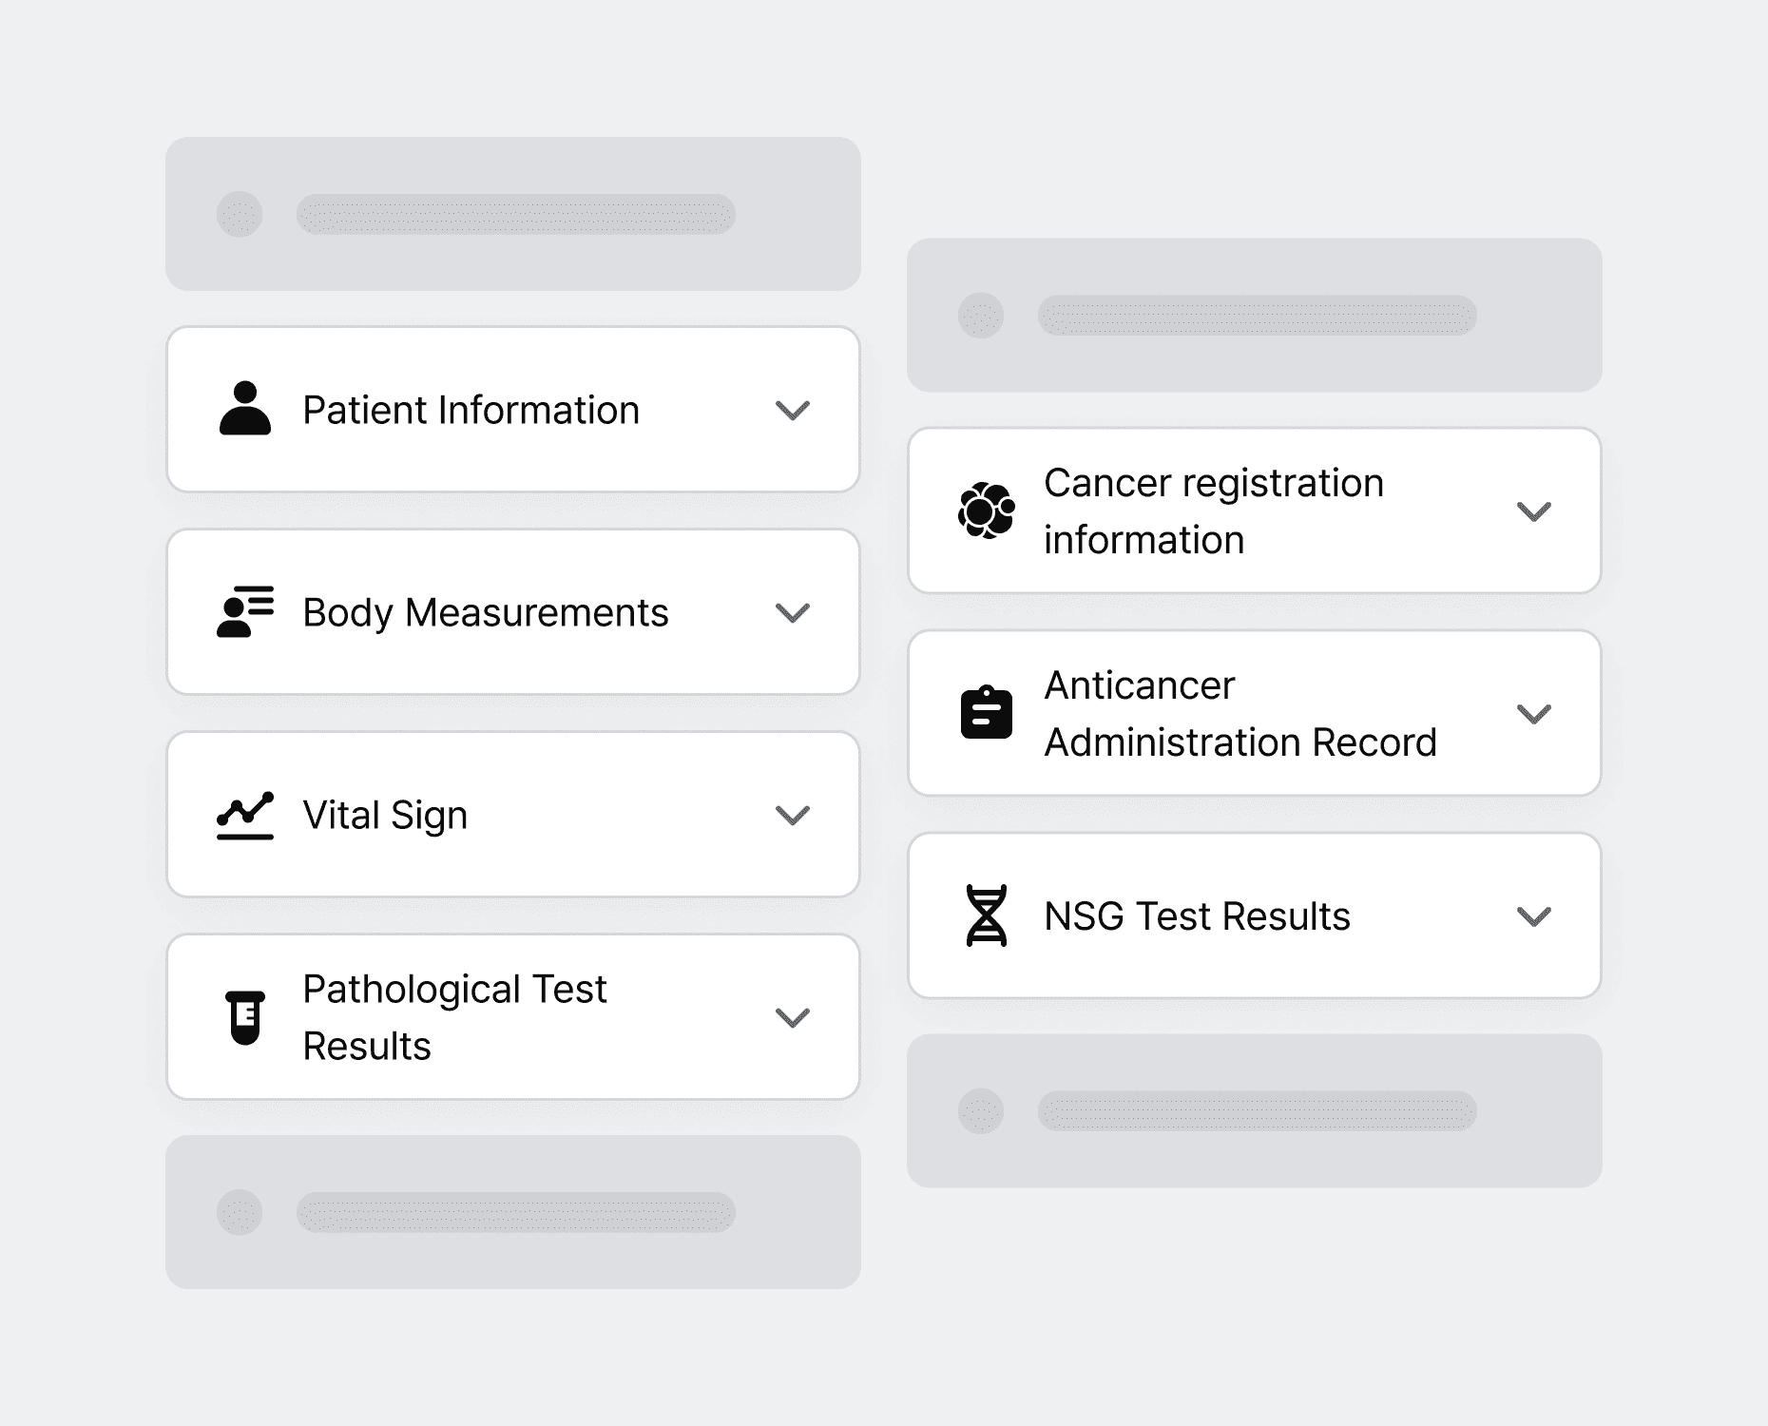
Task: Click the DNA helix icon
Action: point(987,915)
